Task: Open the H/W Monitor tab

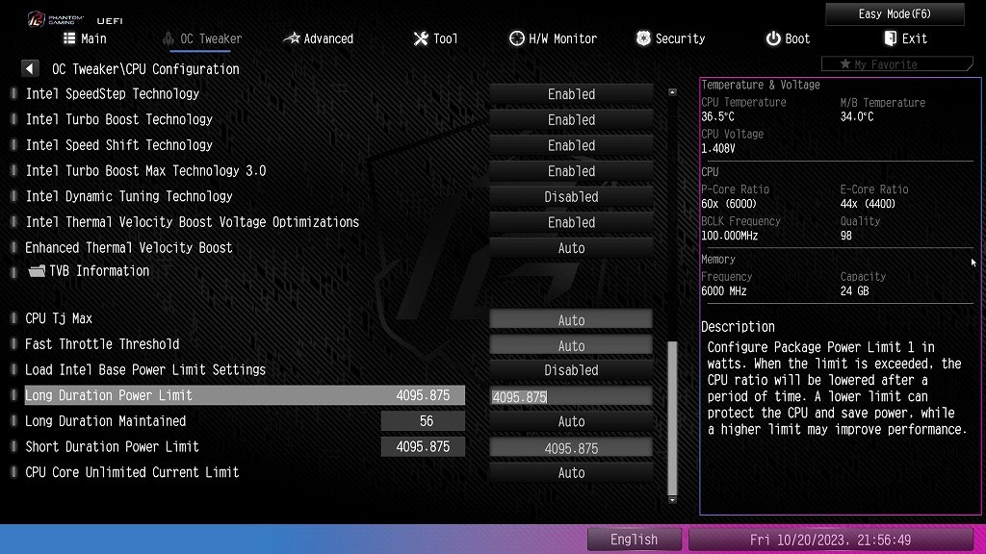Action: pos(553,38)
